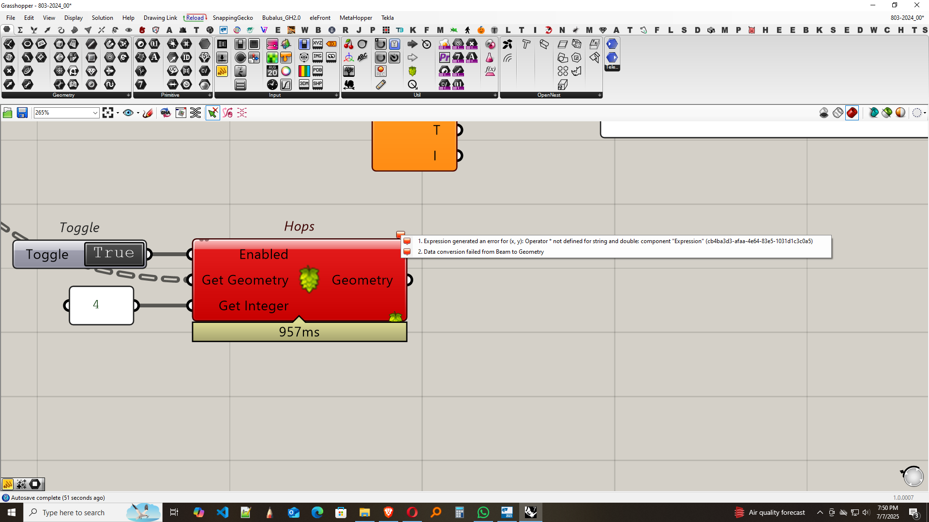Open the MetaHopper menu
This screenshot has height=522, width=929.
[x=356, y=17]
